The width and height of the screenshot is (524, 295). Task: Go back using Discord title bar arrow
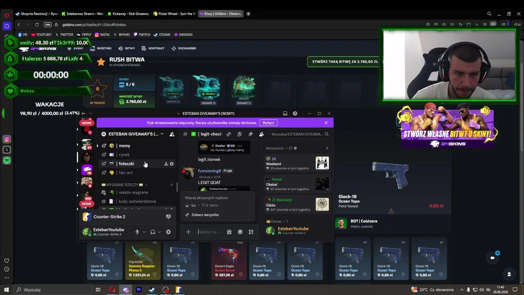[84, 113]
